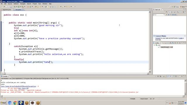Open the New Task dropdown arrow
187x105 pixels.
click(x=167, y=12)
